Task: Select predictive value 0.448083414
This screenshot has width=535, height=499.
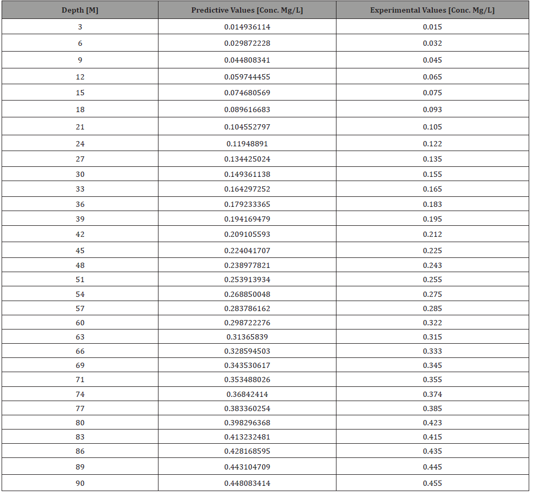Action: pyautogui.click(x=247, y=483)
